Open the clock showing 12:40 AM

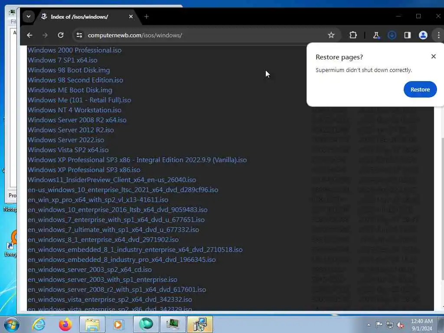[x=421, y=325]
